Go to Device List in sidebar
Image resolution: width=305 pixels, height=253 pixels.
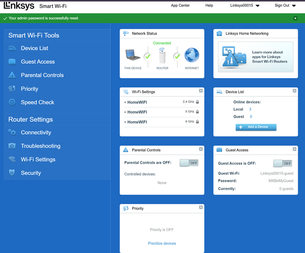point(35,48)
